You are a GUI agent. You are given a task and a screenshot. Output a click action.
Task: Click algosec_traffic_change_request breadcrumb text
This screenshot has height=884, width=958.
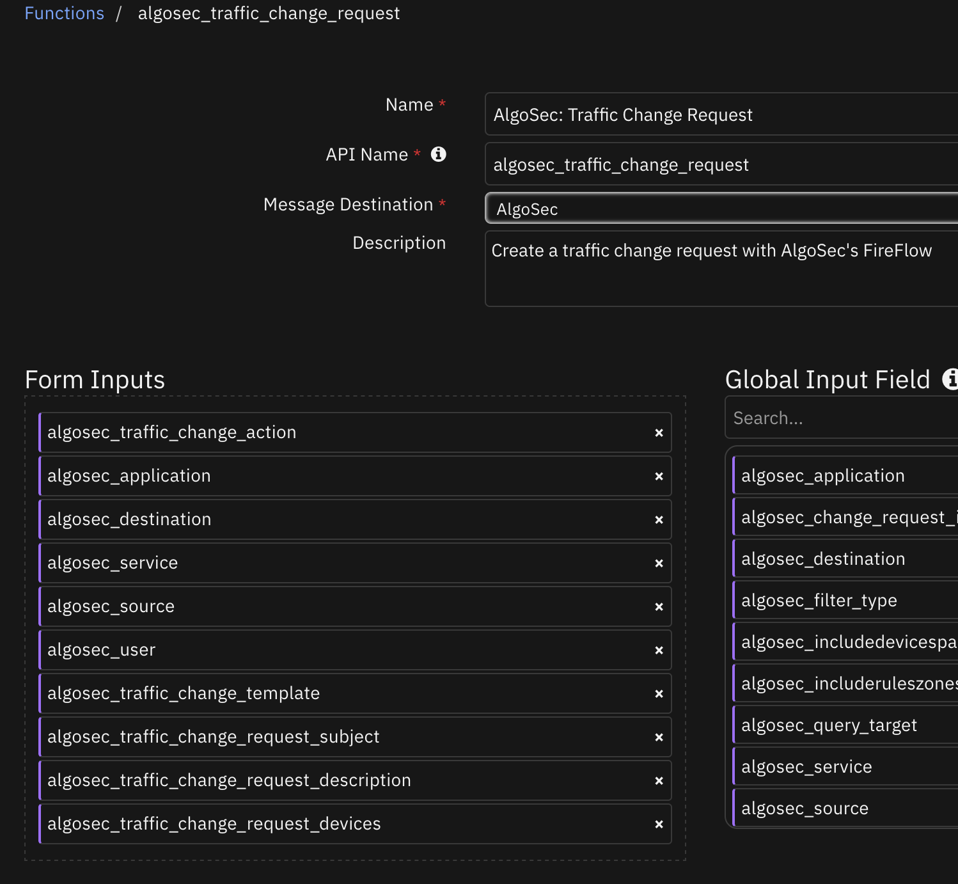[269, 13]
